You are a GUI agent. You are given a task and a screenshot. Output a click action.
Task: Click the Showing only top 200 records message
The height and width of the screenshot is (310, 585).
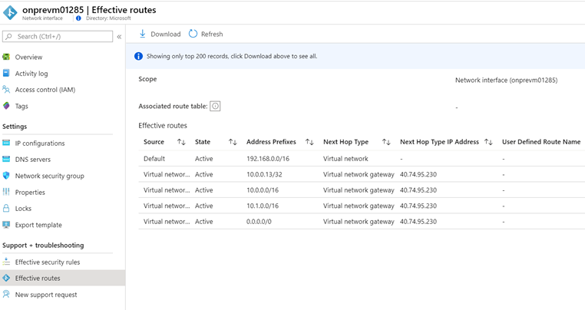[x=232, y=56]
